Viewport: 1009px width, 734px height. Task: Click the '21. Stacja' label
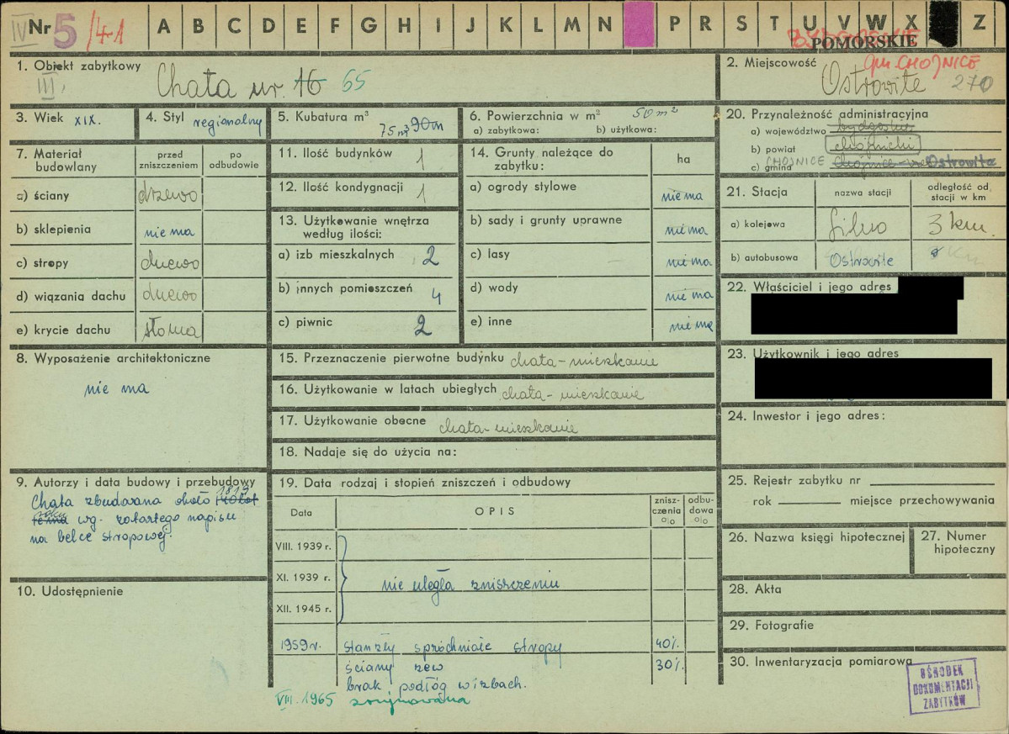pyautogui.click(x=757, y=193)
